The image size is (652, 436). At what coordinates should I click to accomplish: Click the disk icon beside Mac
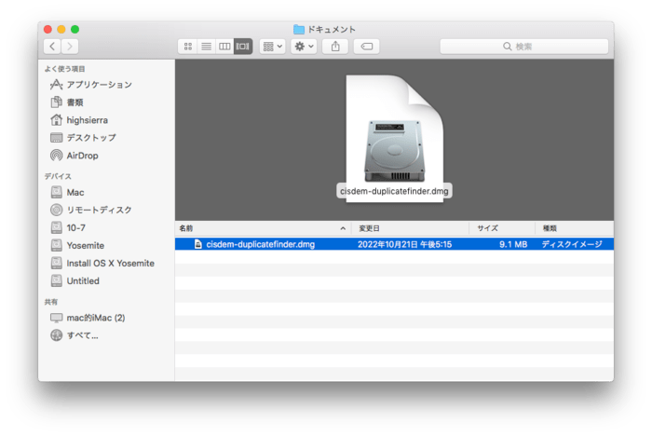coord(56,192)
